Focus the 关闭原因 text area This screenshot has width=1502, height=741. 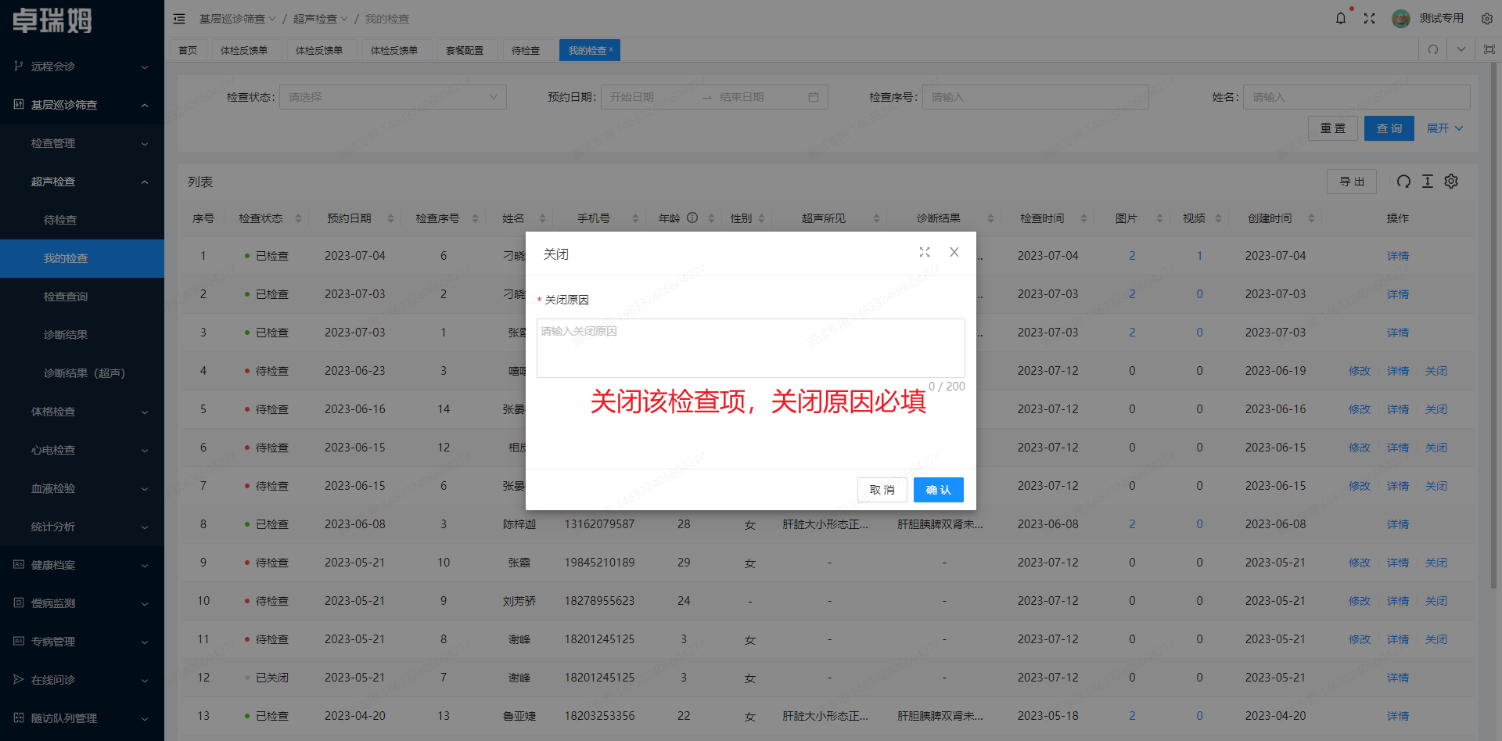pos(751,348)
